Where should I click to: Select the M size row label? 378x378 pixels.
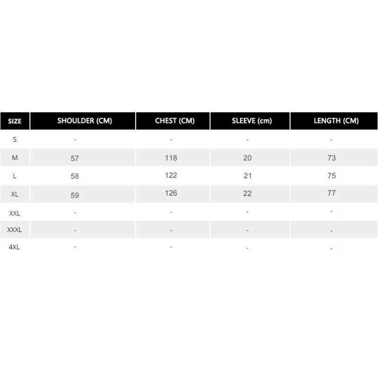15,157
